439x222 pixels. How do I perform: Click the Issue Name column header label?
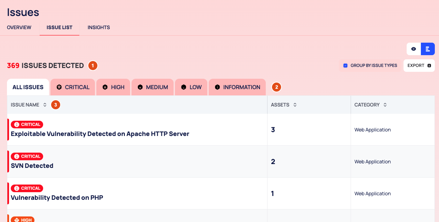point(25,105)
